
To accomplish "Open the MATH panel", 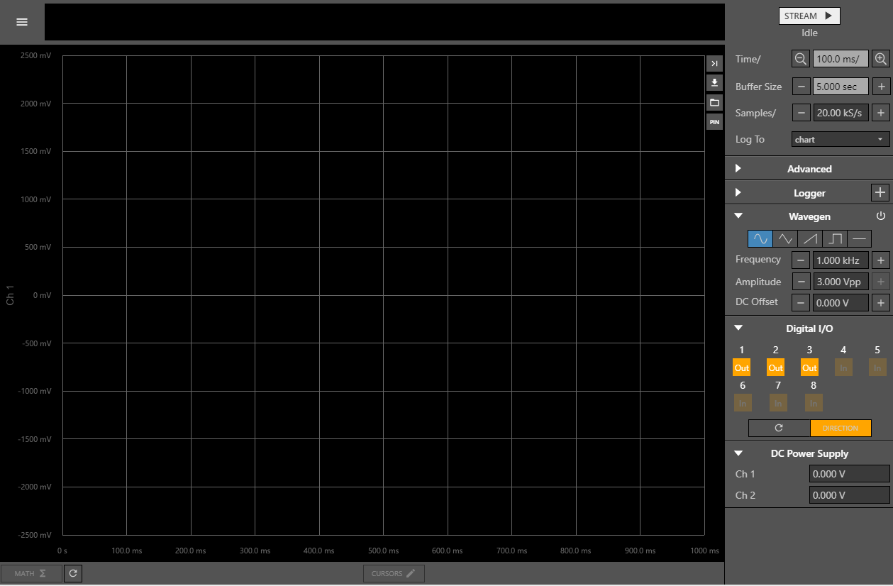I will coord(31,573).
